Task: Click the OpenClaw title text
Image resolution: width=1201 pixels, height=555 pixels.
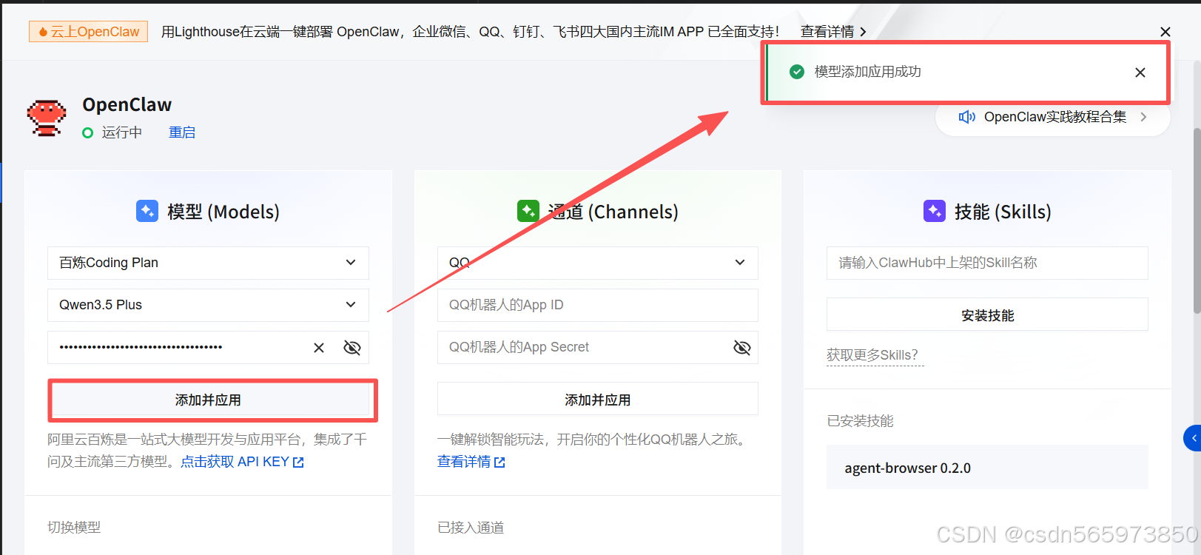Action: point(127,105)
